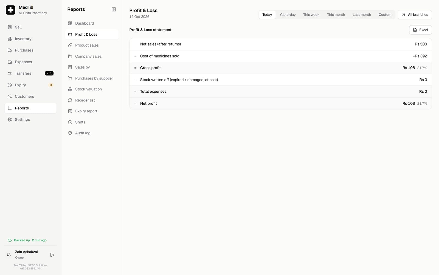Click the MedTill cross logo
The height and width of the screenshot is (275, 439).
(x=10, y=10)
